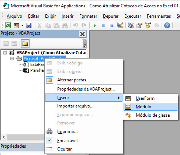Screen dimensions: 180x155
Task: Open the Executar menu
Action: (132, 16)
